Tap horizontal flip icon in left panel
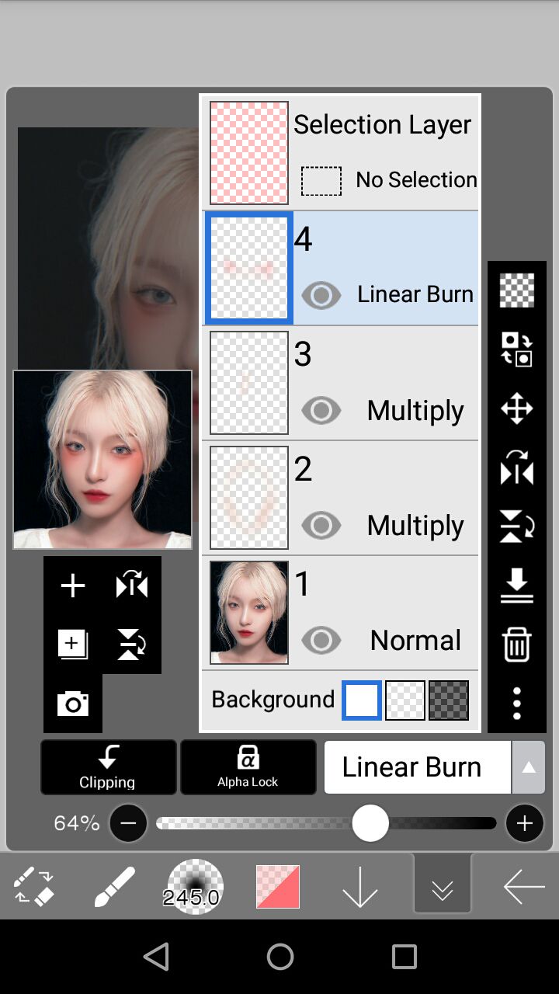Image resolution: width=559 pixels, height=994 pixels. (x=132, y=586)
